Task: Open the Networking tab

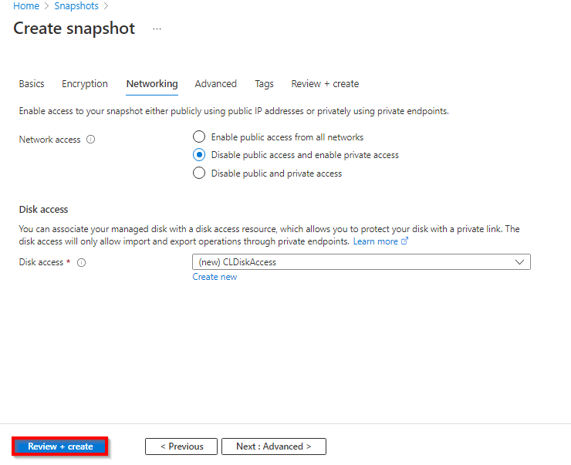Action: [152, 84]
